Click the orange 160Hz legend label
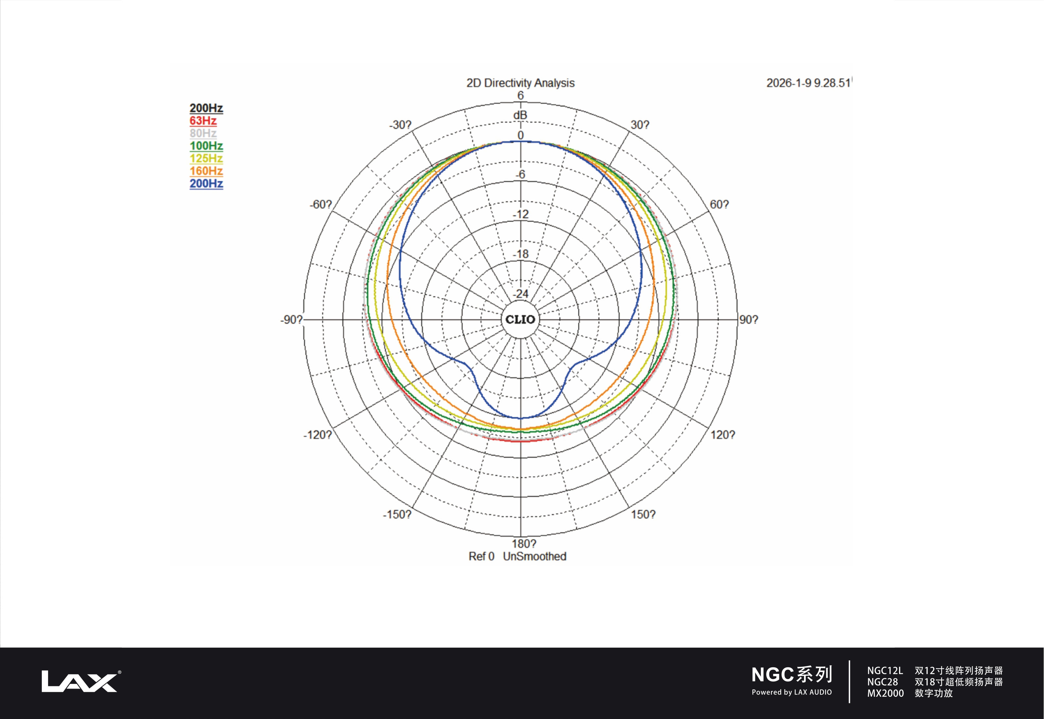The width and height of the screenshot is (1044, 719). click(206, 171)
